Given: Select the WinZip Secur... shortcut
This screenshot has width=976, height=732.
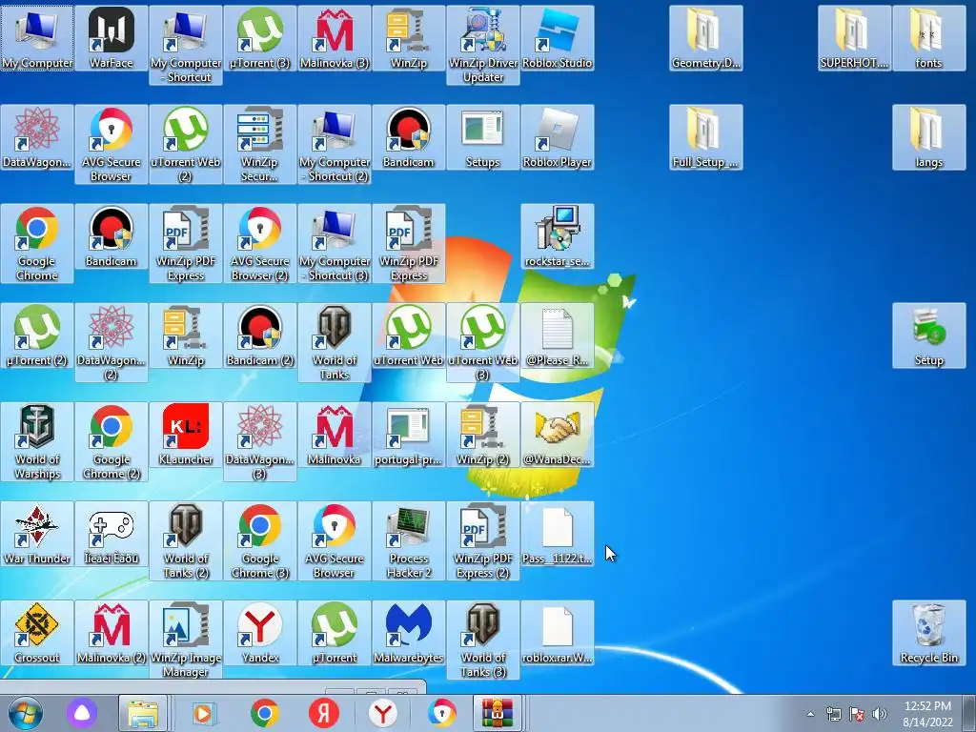Looking at the screenshot, I should (x=260, y=144).
